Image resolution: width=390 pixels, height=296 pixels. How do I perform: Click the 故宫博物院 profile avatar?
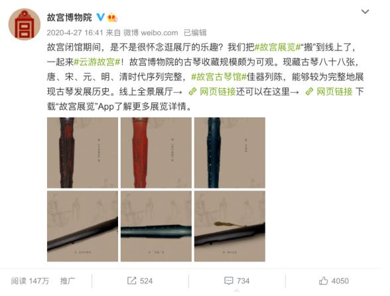coord(25,25)
